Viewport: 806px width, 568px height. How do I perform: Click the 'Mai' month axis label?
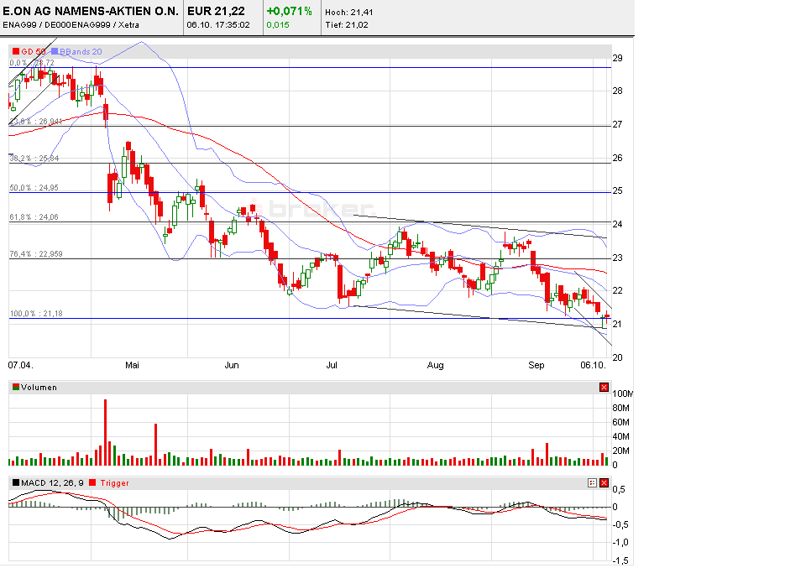pos(132,365)
